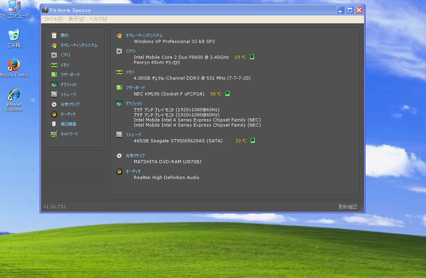Open the ヘルプ(H) menu
This screenshot has width=426, height=278.
pos(99,19)
